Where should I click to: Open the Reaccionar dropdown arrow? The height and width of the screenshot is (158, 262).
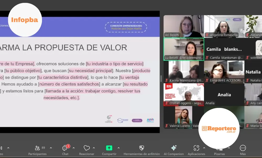click(94, 147)
